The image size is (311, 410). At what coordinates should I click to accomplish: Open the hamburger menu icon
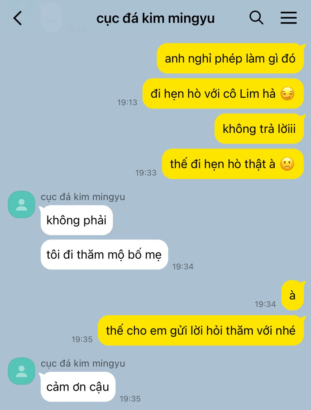(288, 18)
